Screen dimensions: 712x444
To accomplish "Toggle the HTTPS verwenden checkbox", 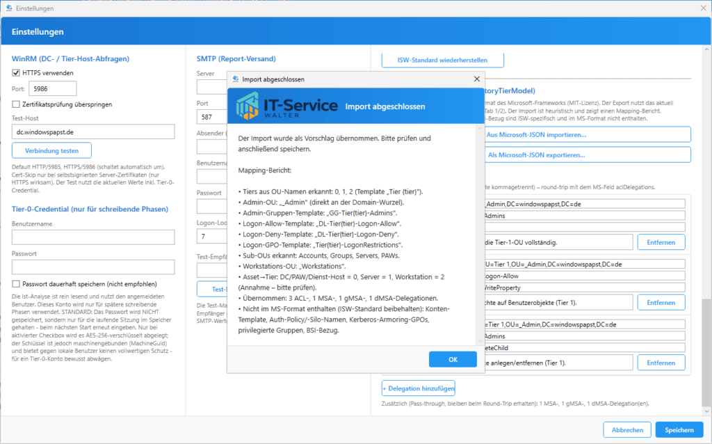I will pos(16,72).
